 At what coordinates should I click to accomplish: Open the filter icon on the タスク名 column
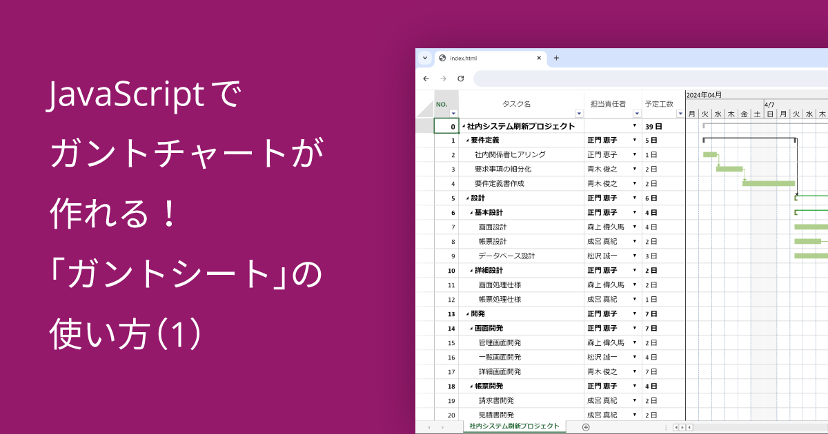click(578, 113)
